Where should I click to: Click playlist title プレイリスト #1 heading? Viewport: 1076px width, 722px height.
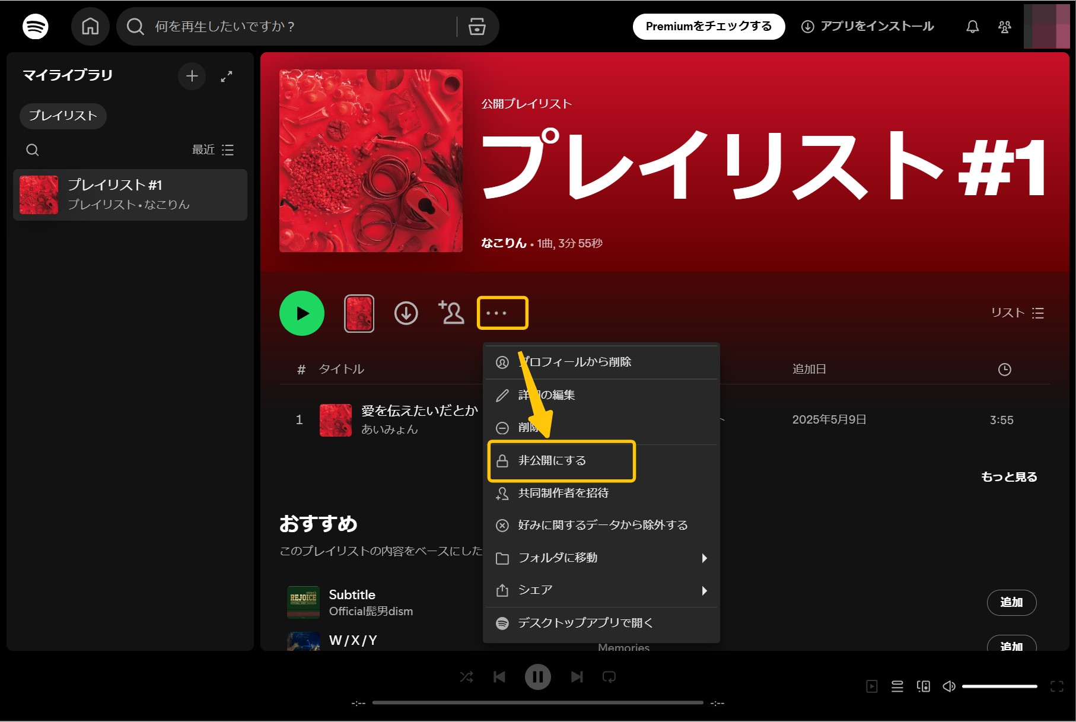pos(763,166)
